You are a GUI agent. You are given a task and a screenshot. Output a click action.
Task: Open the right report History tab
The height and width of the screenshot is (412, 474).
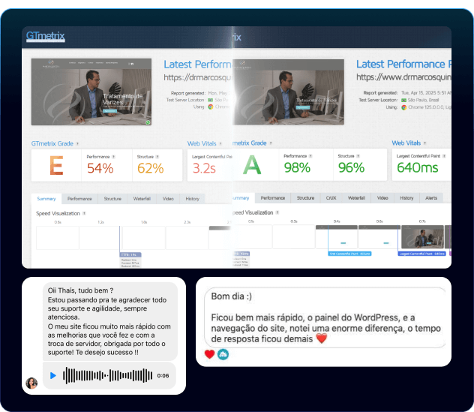[406, 198]
